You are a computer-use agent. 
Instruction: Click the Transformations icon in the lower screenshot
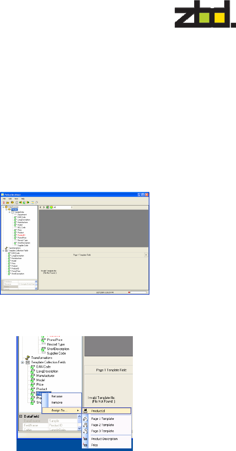tap(28, 358)
